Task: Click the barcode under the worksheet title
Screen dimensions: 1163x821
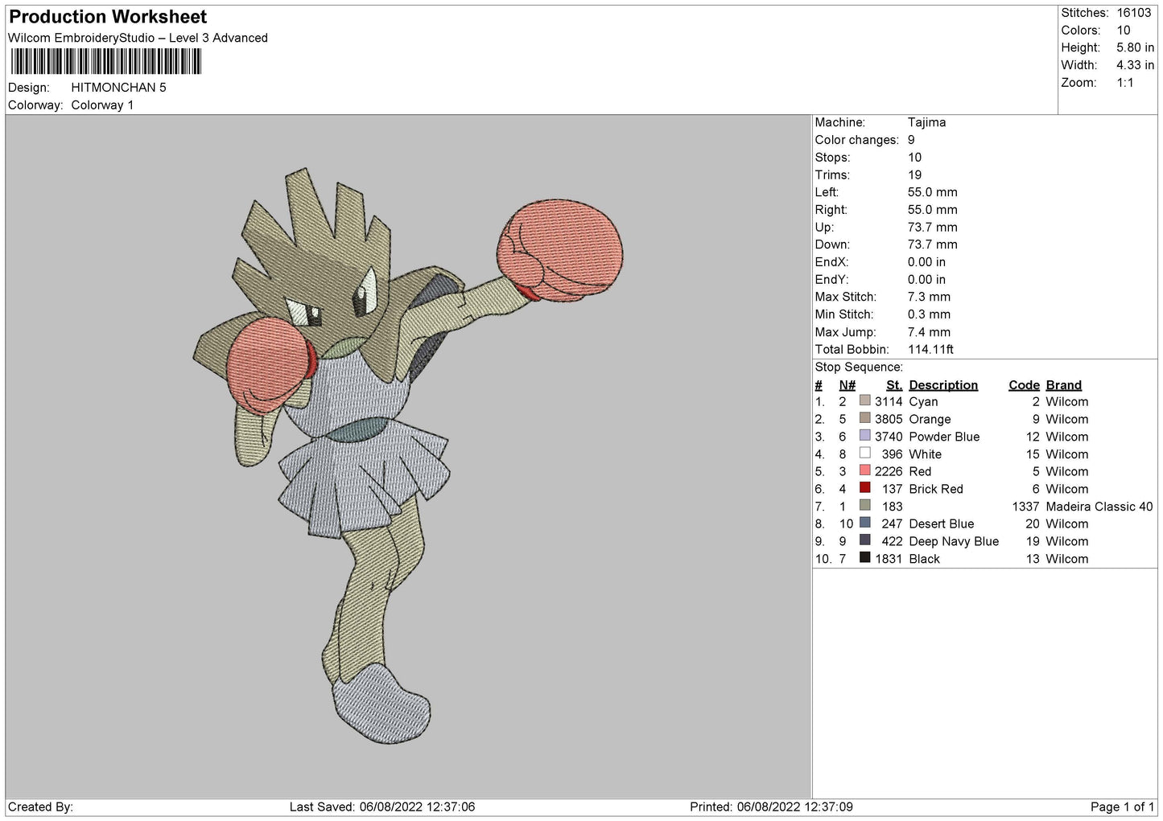Action: pos(105,62)
